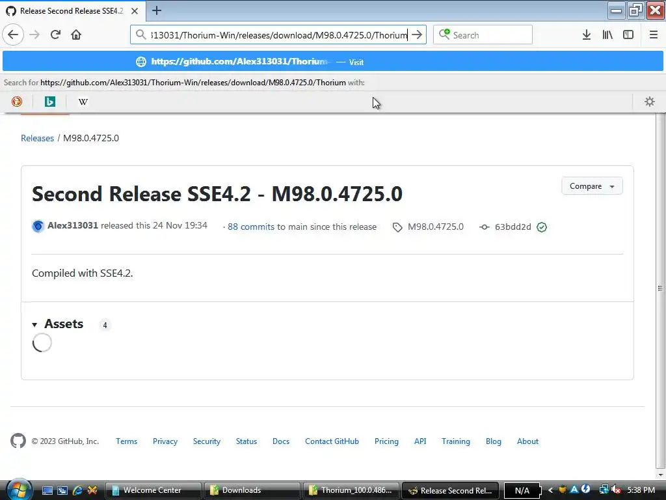Visit the suggested github.com Thorium URL

[333, 62]
